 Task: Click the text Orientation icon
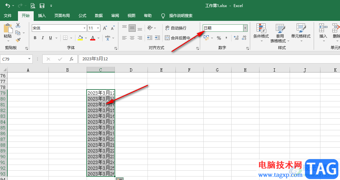pyautogui.click(x=150, y=28)
